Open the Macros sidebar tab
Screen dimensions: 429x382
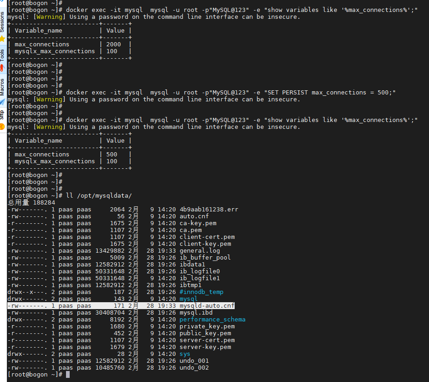point(2,87)
